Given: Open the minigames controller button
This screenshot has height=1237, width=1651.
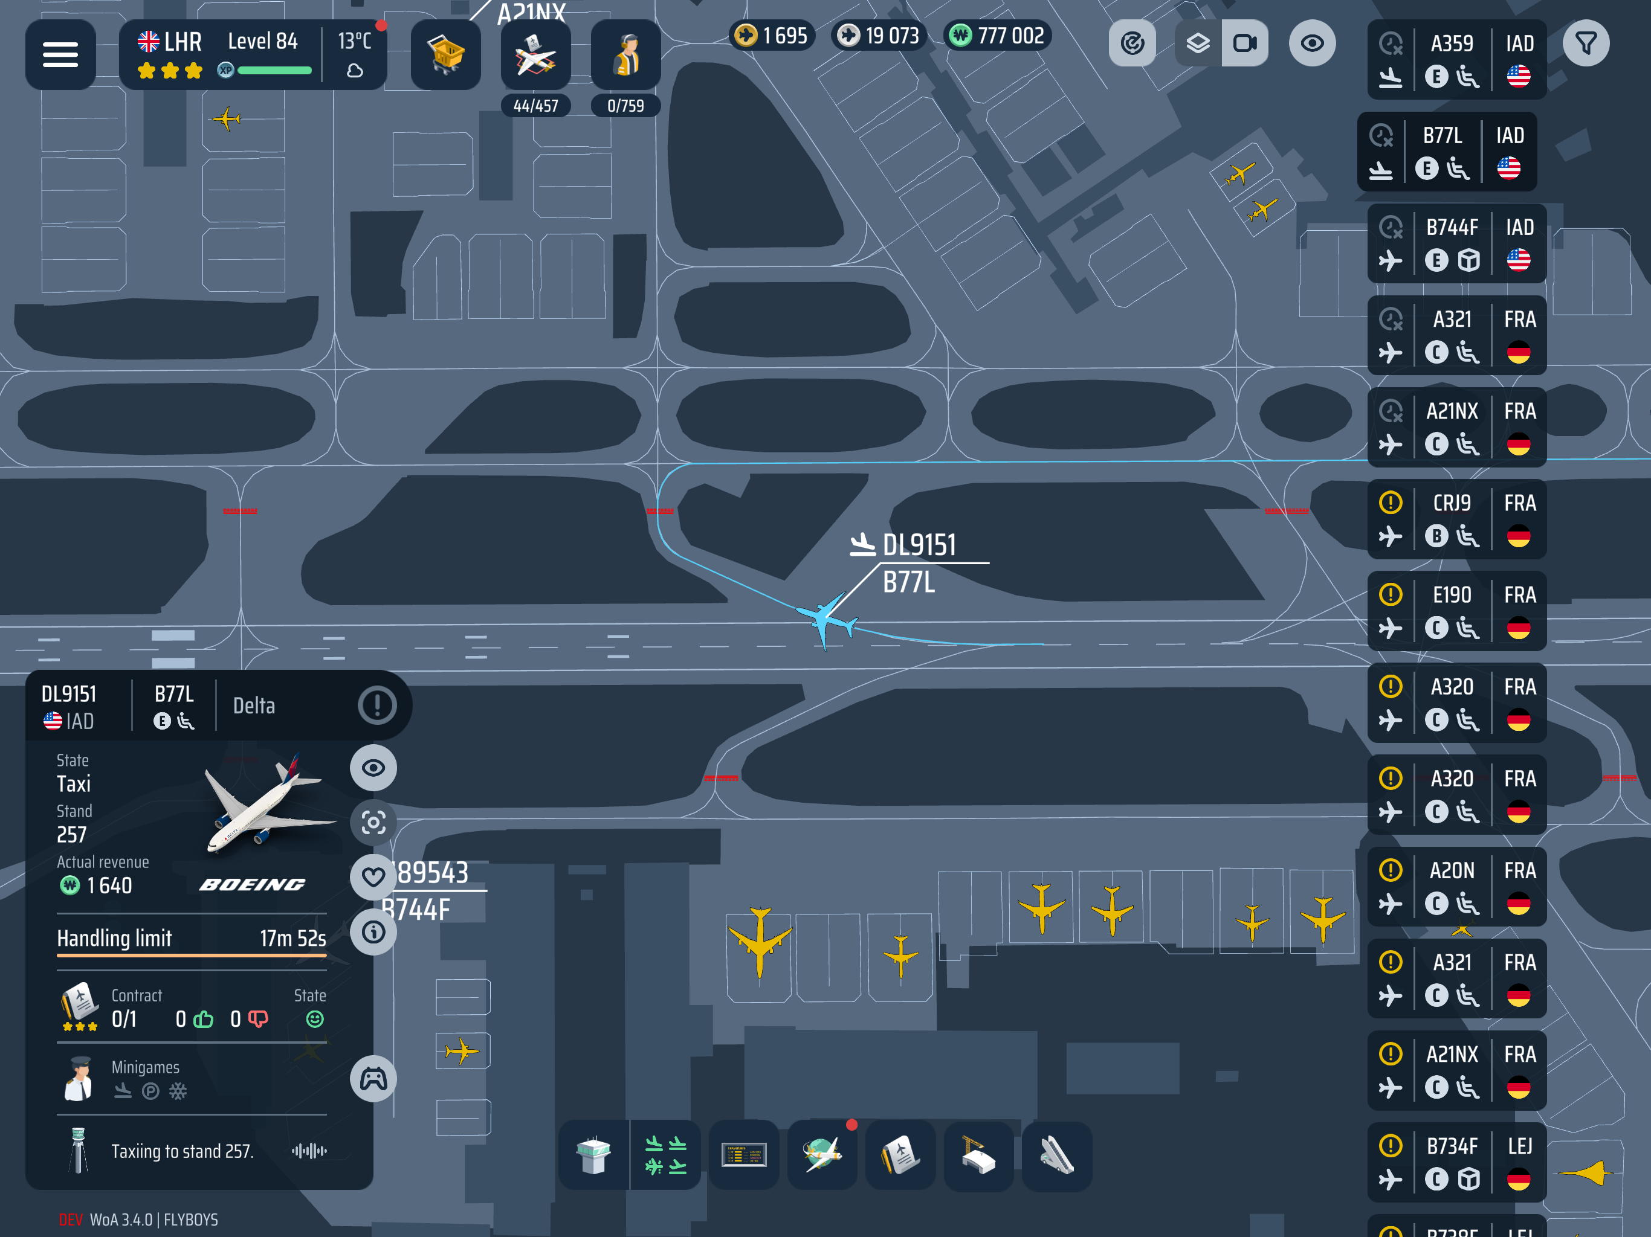Looking at the screenshot, I should tap(373, 1079).
